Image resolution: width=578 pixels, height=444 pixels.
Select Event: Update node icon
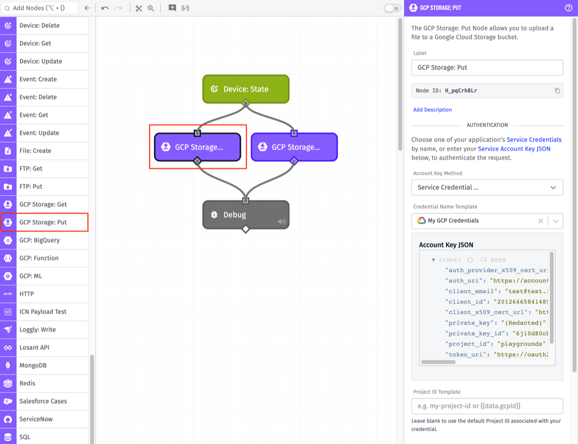point(8,133)
